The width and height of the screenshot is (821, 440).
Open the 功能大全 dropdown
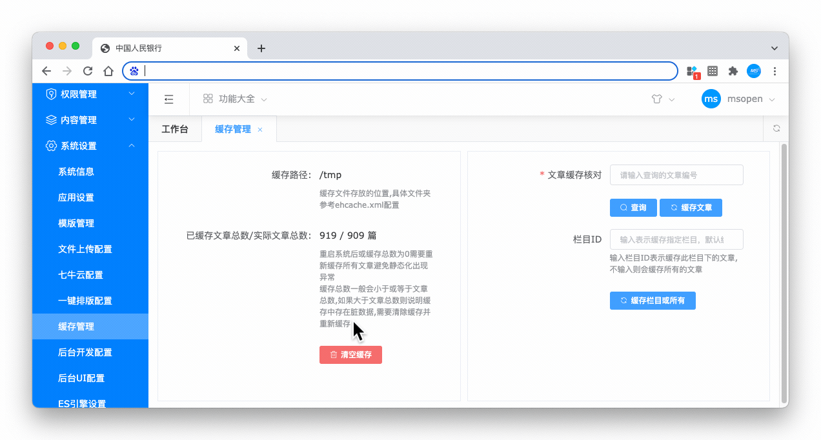pyautogui.click(x=236, y=99)
